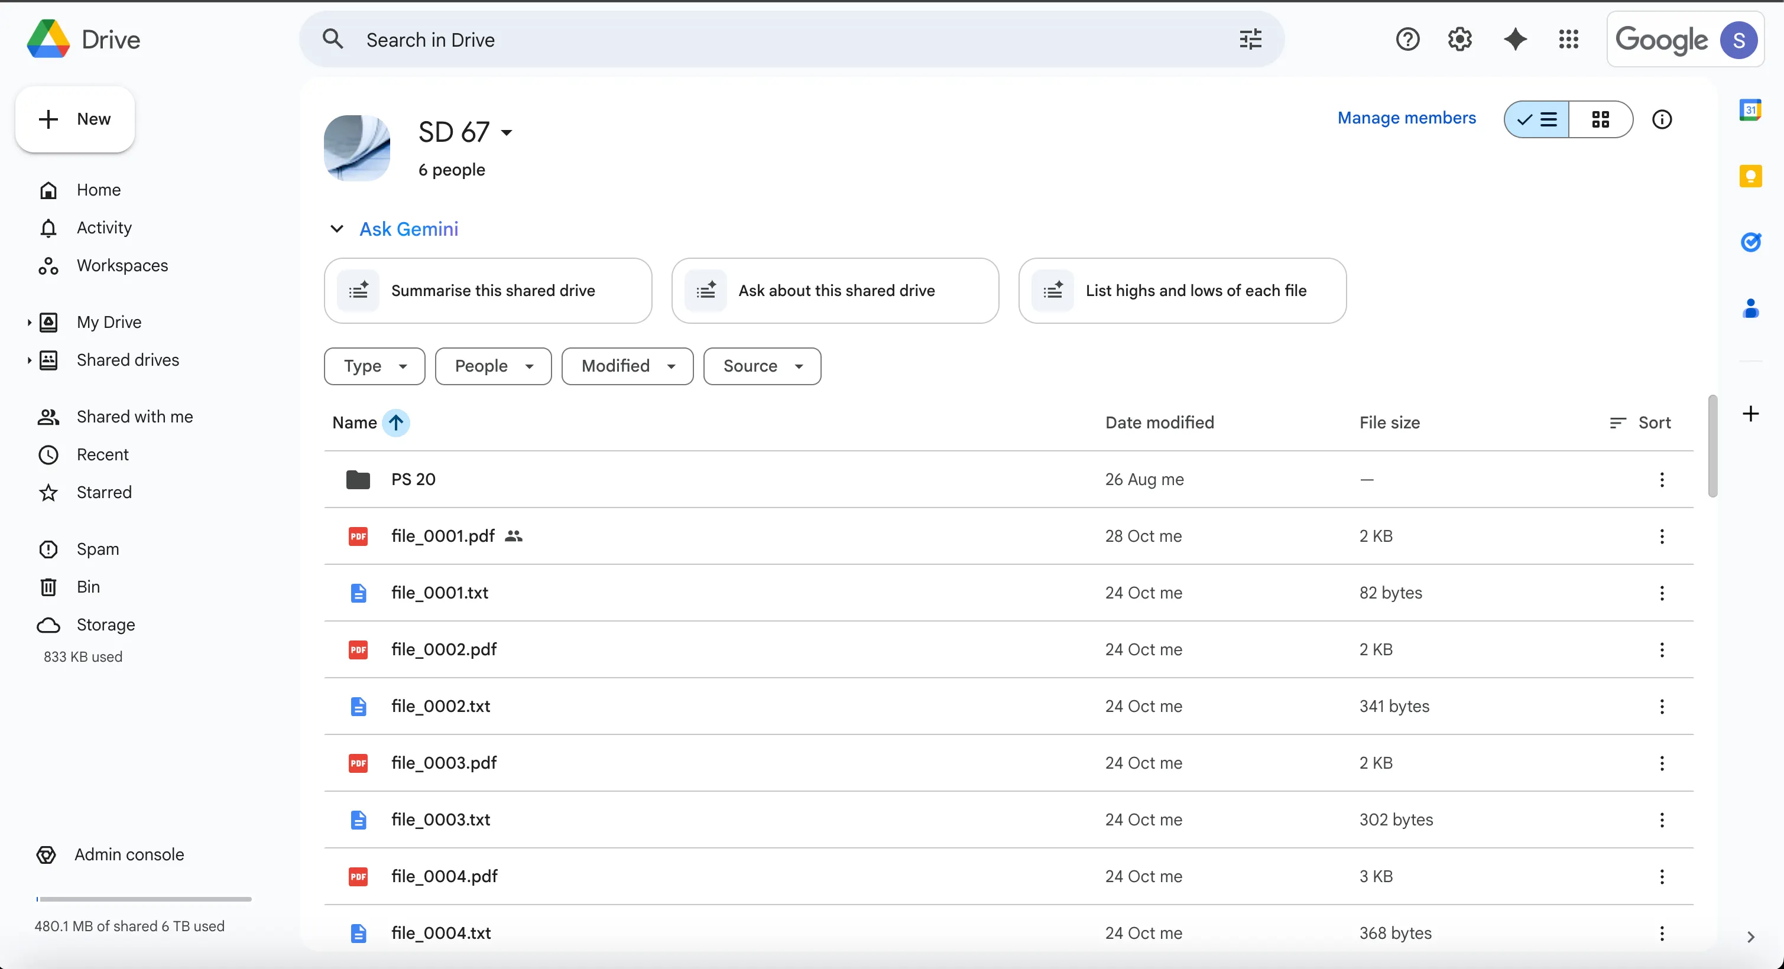
Task: Open the Type filter dropdown
Action: click(374, 366)
